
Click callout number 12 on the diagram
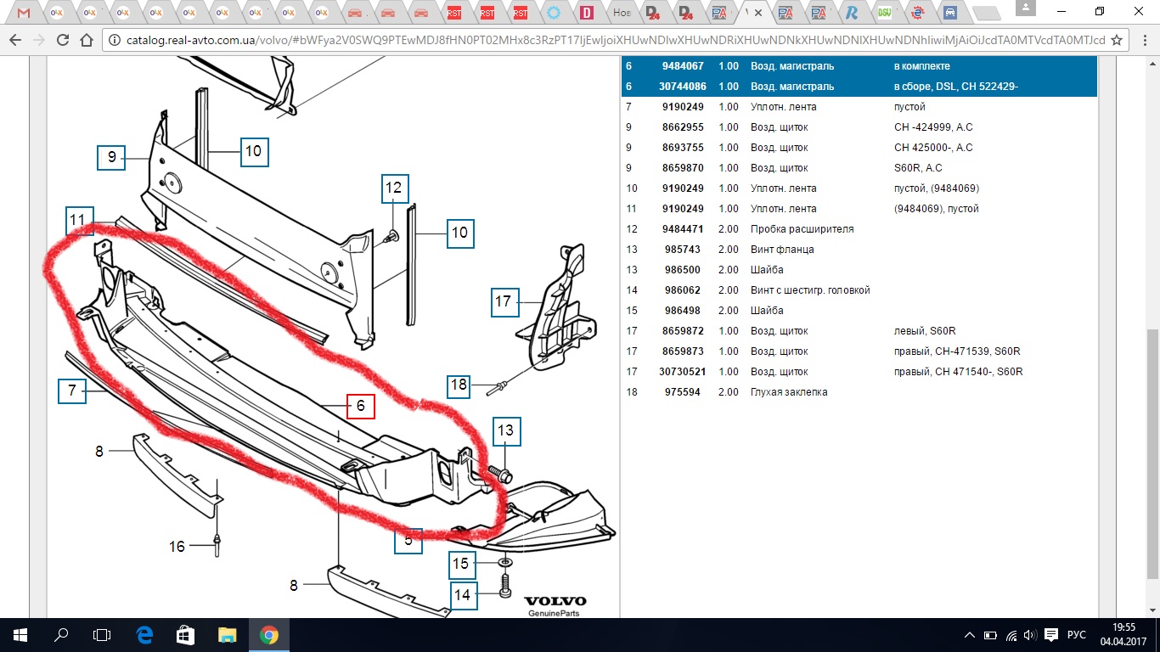(395, 188)
